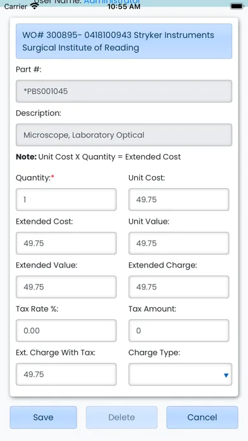Click the Description field Microscope, Laboratory Optical

point(124,135)
